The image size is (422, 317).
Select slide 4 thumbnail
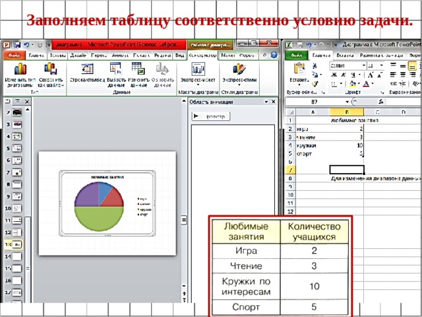tap(16, 137)
